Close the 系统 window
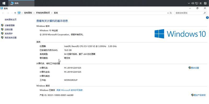The image size is (209, 104). click(205, 8)
